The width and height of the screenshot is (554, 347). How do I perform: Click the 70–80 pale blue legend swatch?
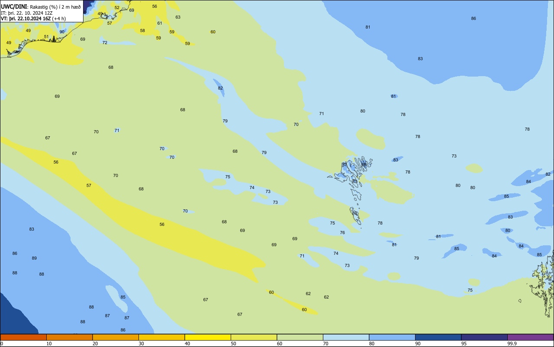tap(346, 337)
